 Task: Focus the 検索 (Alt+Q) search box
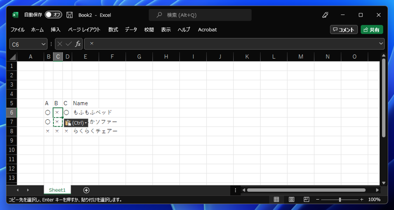tap(200, 15)
